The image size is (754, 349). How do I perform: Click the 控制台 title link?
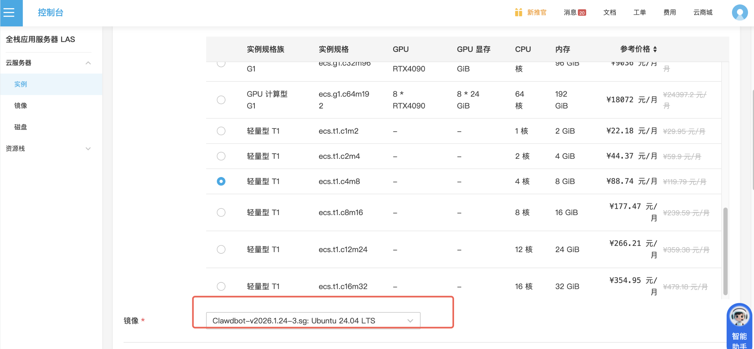51,13
